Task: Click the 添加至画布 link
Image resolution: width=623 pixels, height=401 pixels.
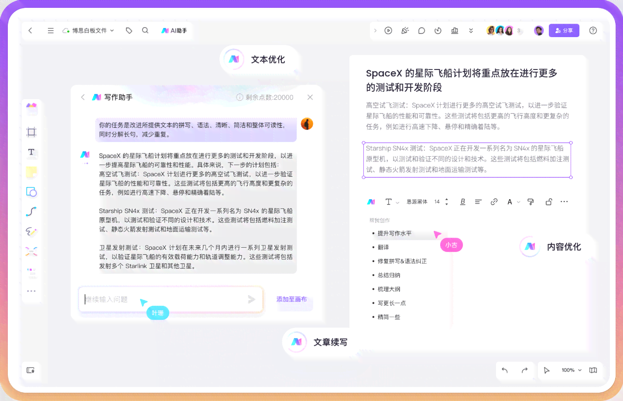Action: click(291, 299)
